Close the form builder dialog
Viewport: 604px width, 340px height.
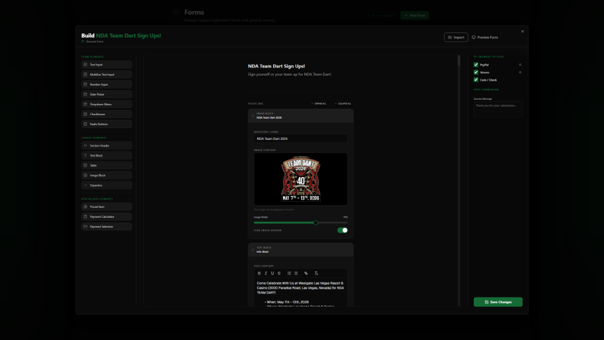(x=523, y=32)
